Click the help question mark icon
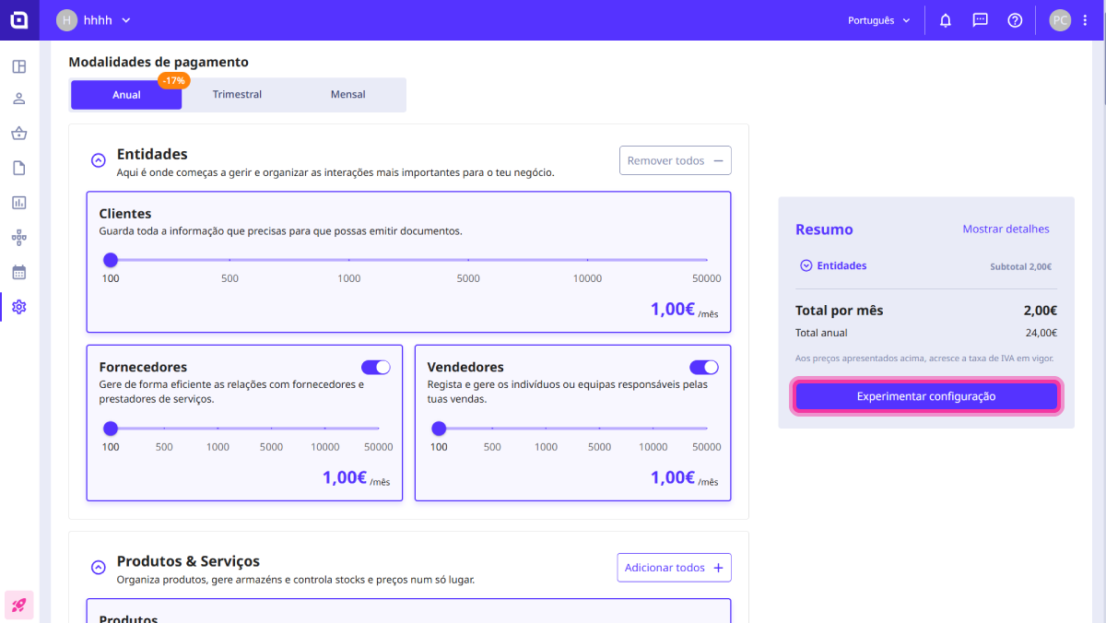Image resolution: width=1106 pixels, height=623 pixels. coord(1015,20)
